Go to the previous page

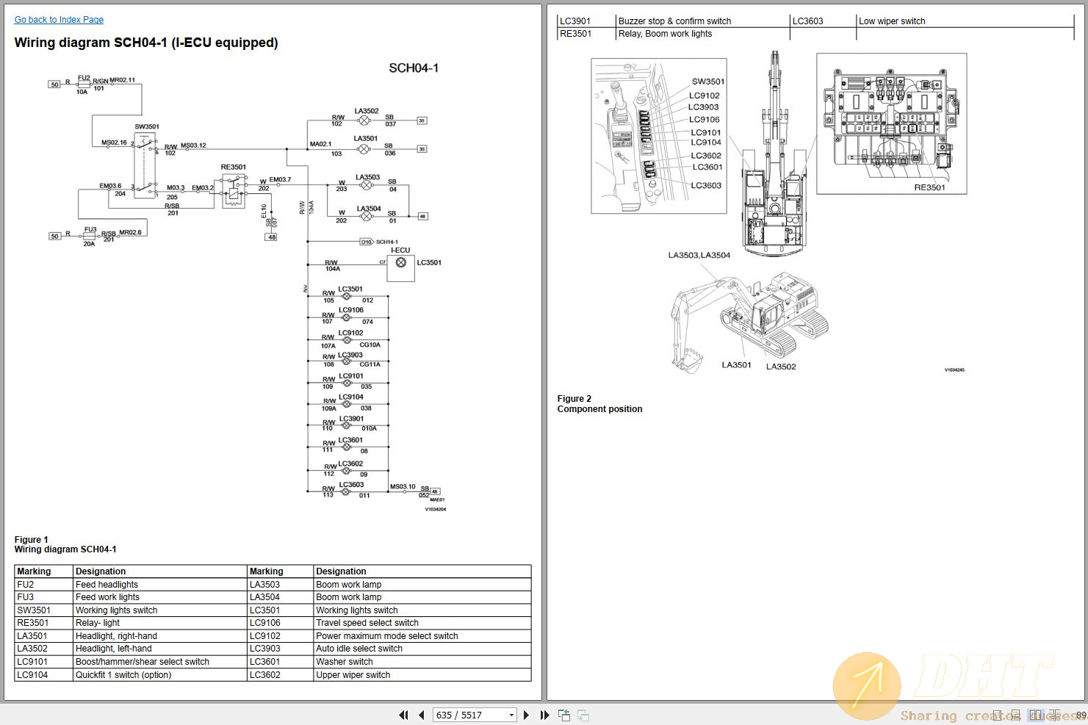[421, 715]
